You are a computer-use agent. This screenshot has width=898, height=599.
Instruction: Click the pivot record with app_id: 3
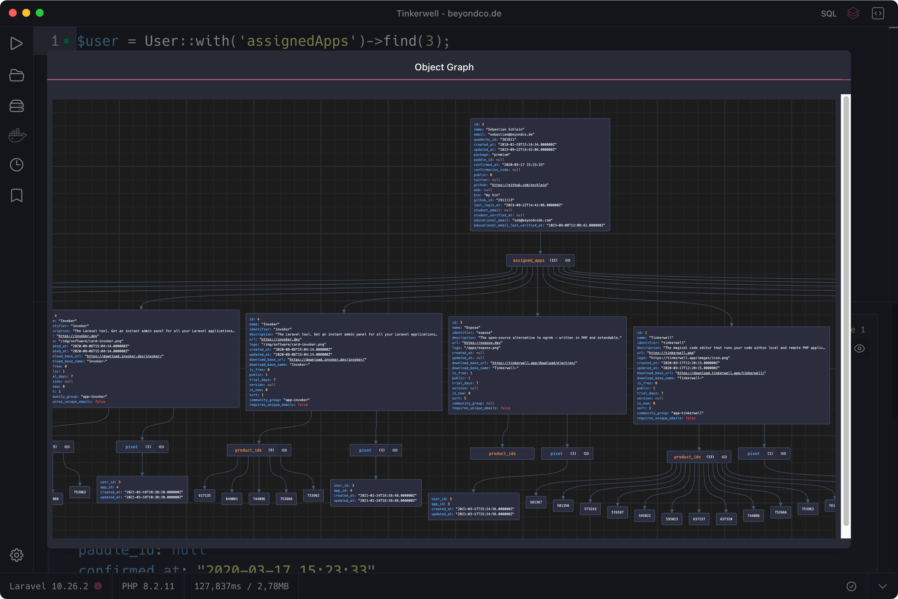tap(474, 506)
